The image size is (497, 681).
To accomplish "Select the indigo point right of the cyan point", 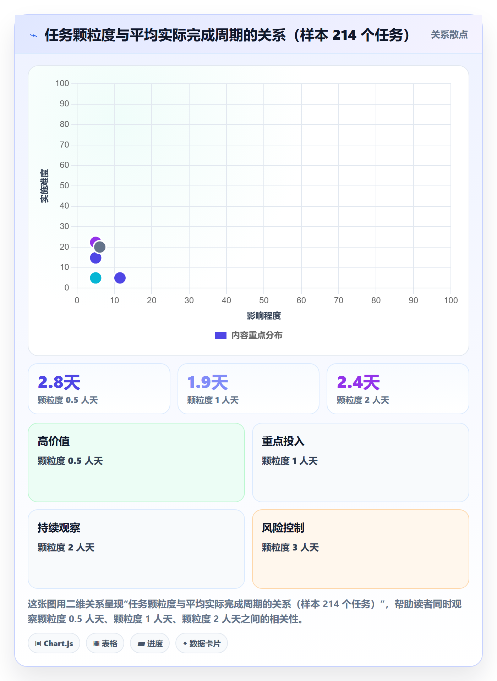I will point(120,278).
